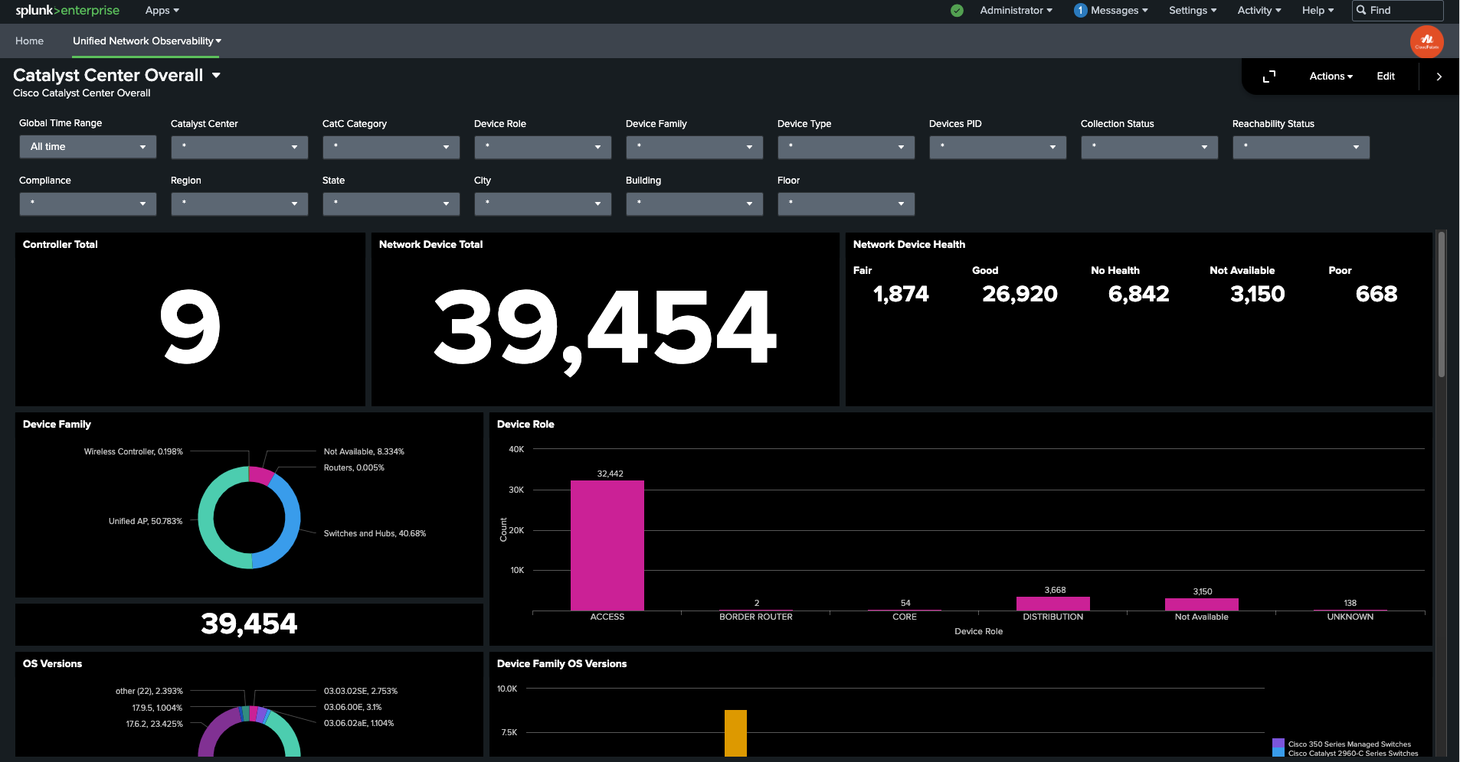Click the Wireless Controller, 0.198% label

click(x=133, y=451)
